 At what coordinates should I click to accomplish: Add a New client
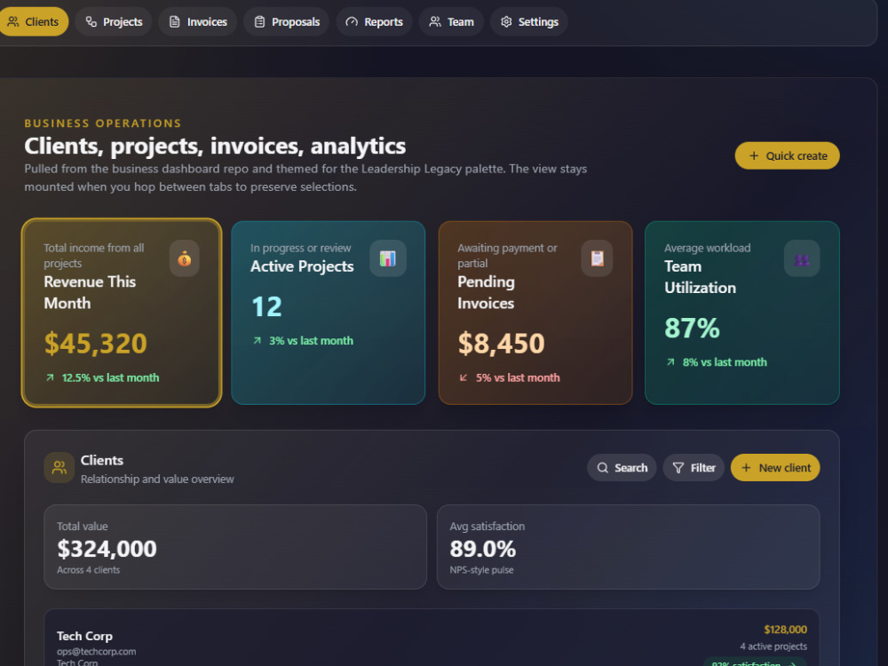coord(775,468)
